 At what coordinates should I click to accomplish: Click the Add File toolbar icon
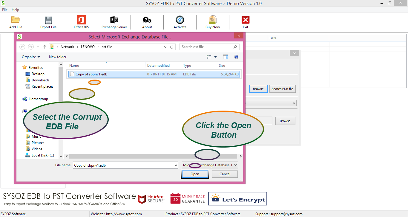pos(16,20)
